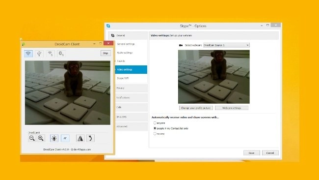This screenshot has height=180, width=319.
Task: Toggle the LED flash light icon
Action: click(54, 138)
